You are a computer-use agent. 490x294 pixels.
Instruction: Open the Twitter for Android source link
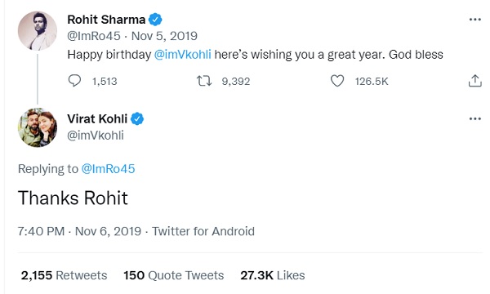pos(203,231)
